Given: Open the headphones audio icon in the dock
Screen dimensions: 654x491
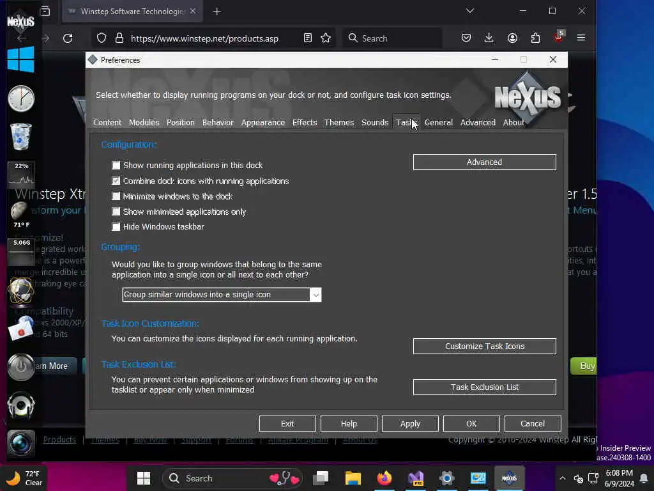Looking at the screenshot, I should coord(21,405).
